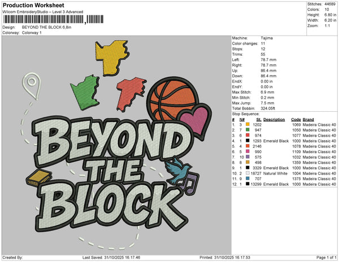Click the 'Printed: 31/10/2025 16.17.53' text
The height and width of the screenshot is (262, 339).
point(225,257)
